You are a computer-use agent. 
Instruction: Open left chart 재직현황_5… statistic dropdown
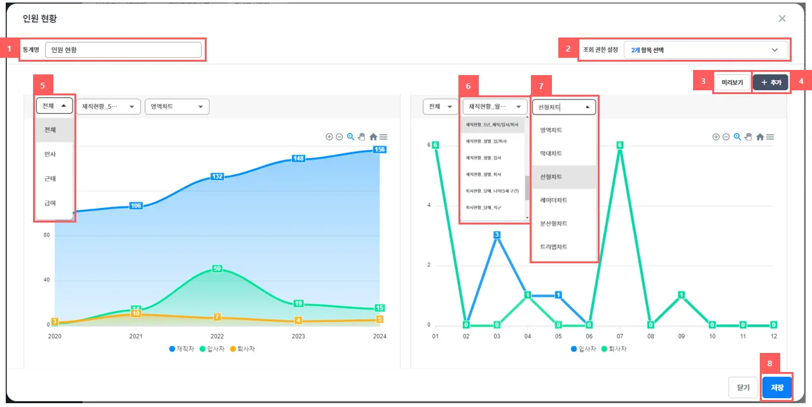coord(108,106)
